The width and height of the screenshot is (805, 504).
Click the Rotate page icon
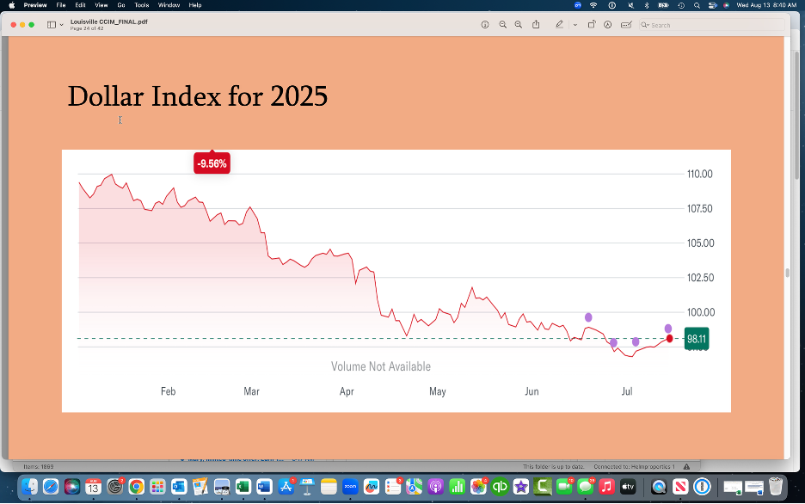tap(592, 25)
